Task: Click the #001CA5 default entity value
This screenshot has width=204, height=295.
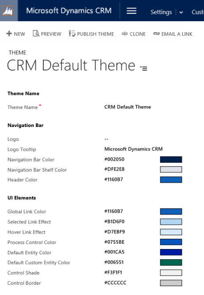Action: coord(115,252)
